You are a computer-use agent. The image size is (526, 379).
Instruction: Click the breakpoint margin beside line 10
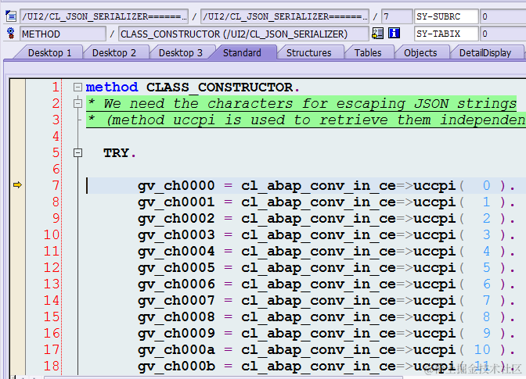coord(17,235)
